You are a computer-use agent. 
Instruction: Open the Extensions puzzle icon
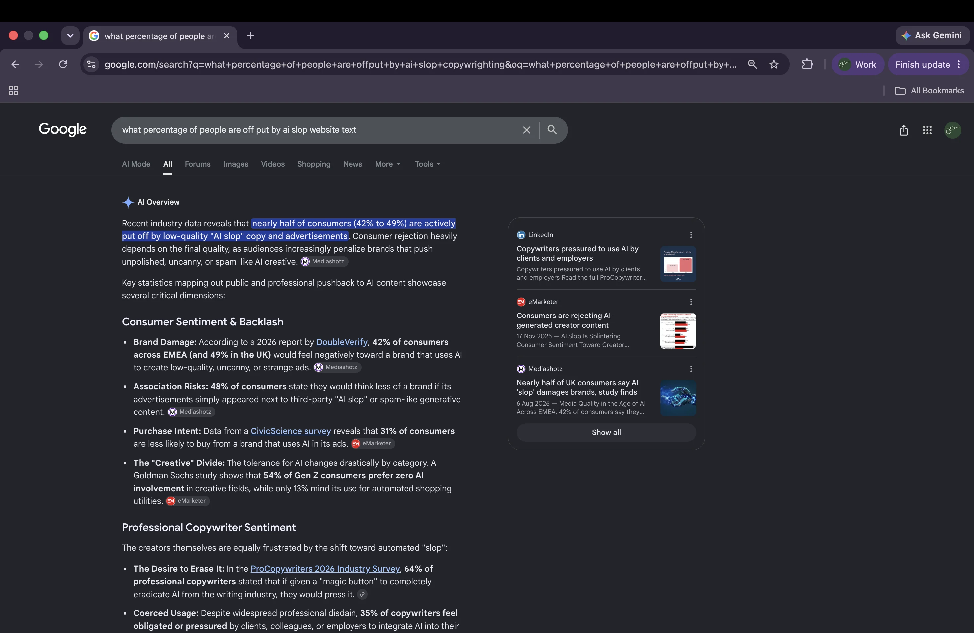tap(807, 64)
